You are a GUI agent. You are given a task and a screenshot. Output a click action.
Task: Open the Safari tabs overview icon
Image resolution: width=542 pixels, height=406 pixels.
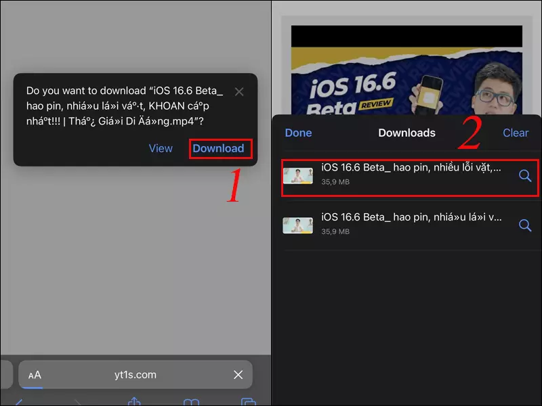pyautogui.click(x=248, y=402)
